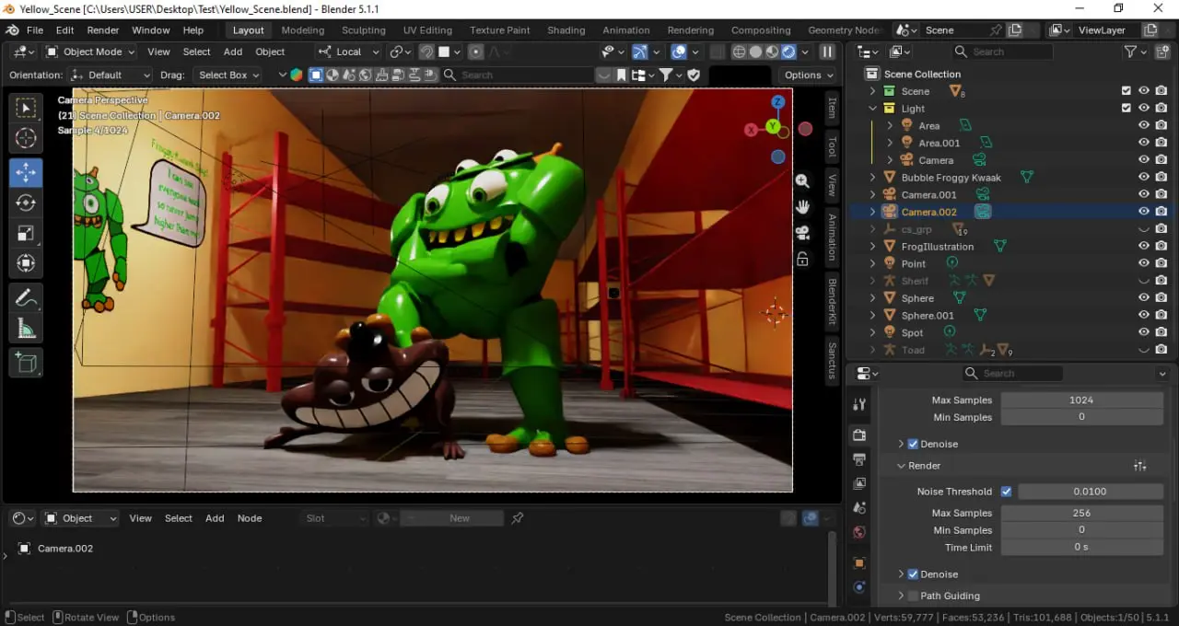
Task: Open the Local transform orientation dropdown
Action: click(x=348, y=52)
